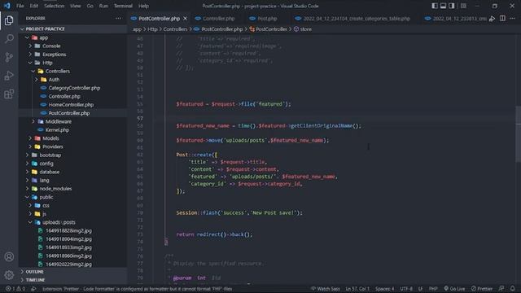Click the VS Code logo icon

coord(7,6)
